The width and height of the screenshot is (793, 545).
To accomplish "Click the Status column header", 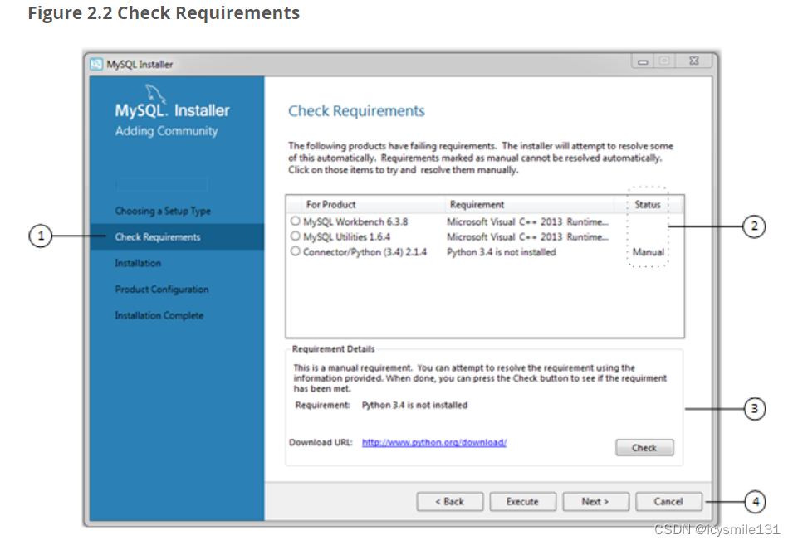I will [646, 203].
